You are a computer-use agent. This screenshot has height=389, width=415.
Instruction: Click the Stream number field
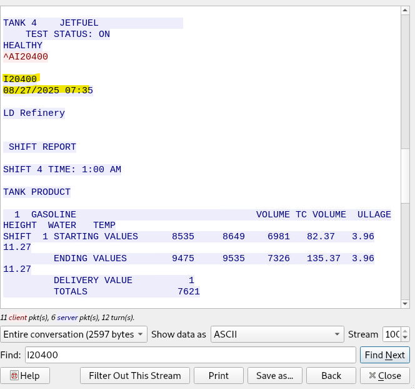click(x=391, y=335)
